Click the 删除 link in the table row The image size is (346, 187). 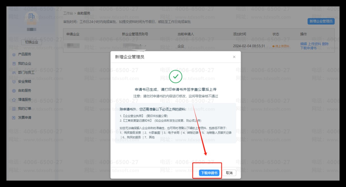click(x=325, y=44)
